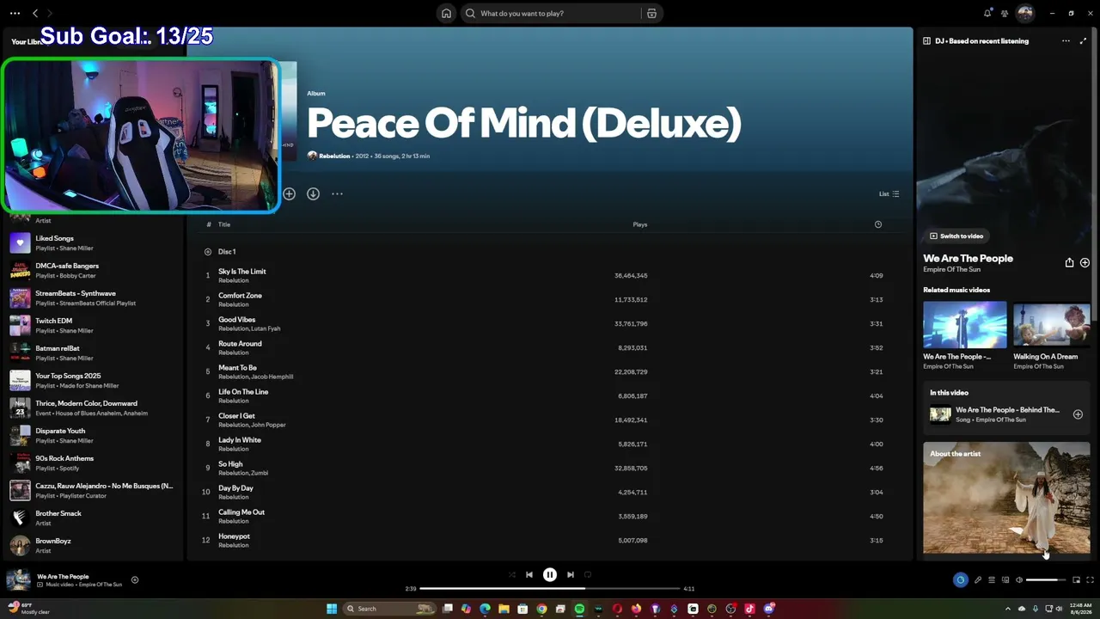Connect to a device
The image size is (1100, 619).
[x=1005, y=580]
